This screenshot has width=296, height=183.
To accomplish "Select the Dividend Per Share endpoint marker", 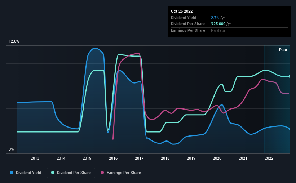I will point(290,76).
